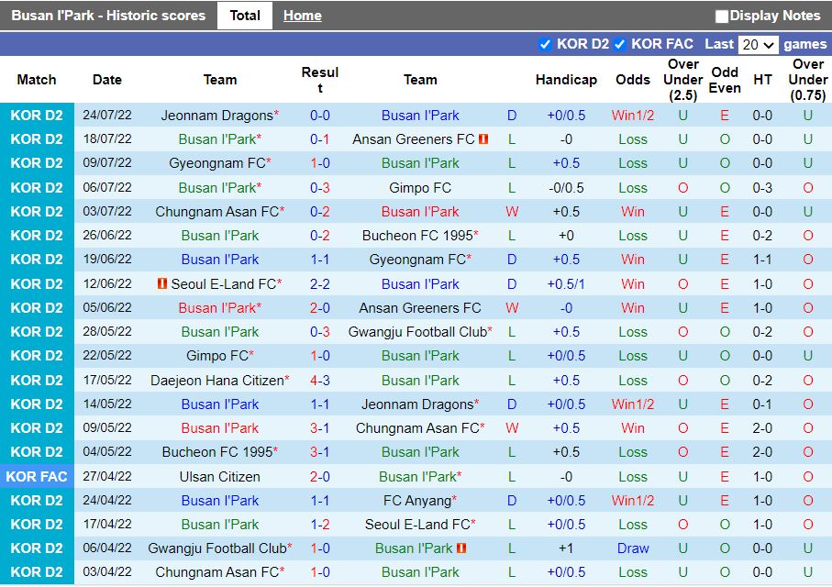This screenshot has height=587, width=832.
Task: Click red card icon beside Ansan Greeners FC
Action: (483, 139)
